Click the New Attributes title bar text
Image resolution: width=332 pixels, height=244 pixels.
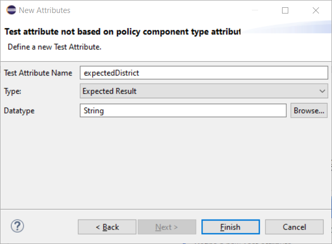45,10
